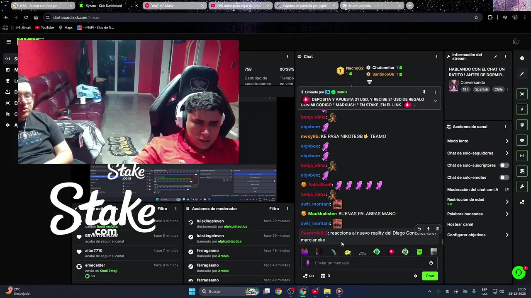
Task: Expand the pinned BotRix message chevron
Action: (x=435, y=101)
